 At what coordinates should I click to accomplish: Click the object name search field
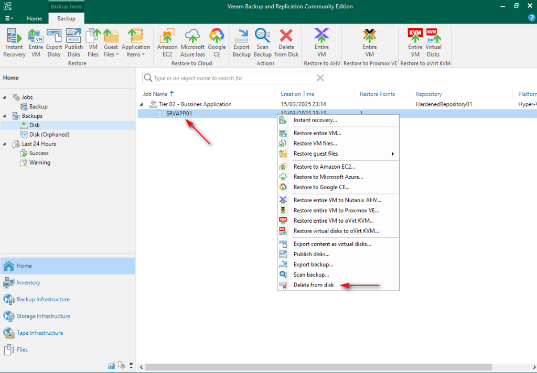coord(231,78)
